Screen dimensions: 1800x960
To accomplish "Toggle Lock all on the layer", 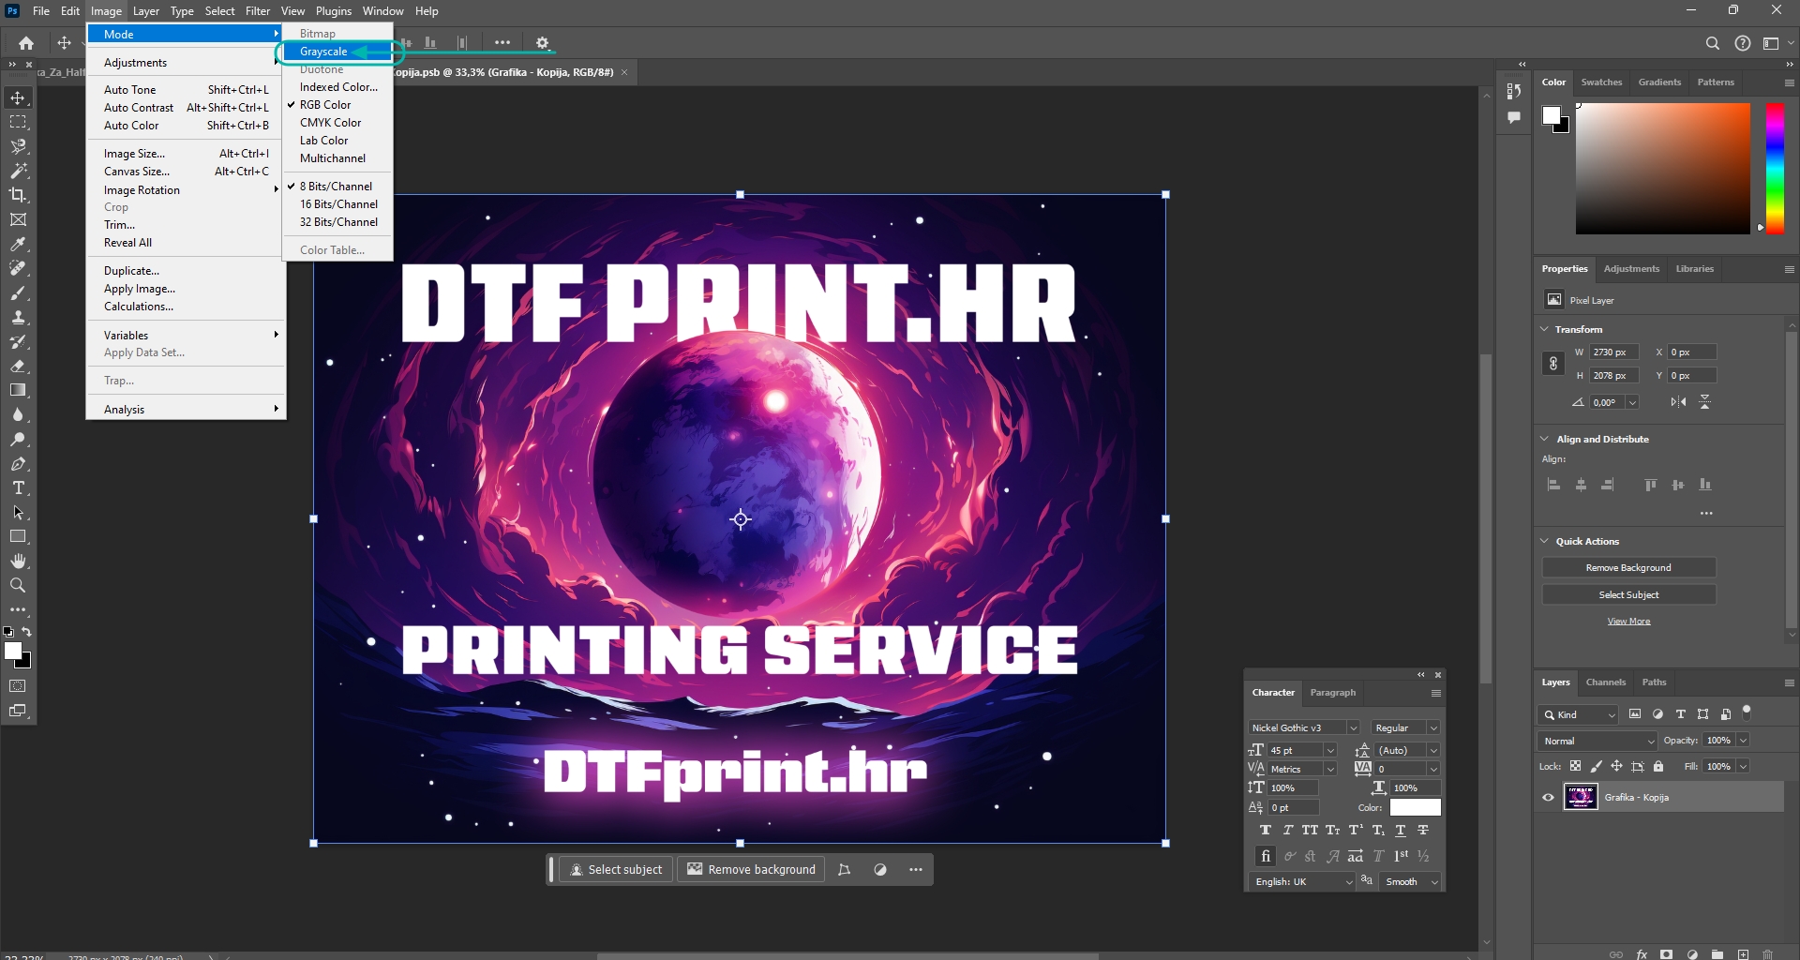I will (x=1658, y=766).
